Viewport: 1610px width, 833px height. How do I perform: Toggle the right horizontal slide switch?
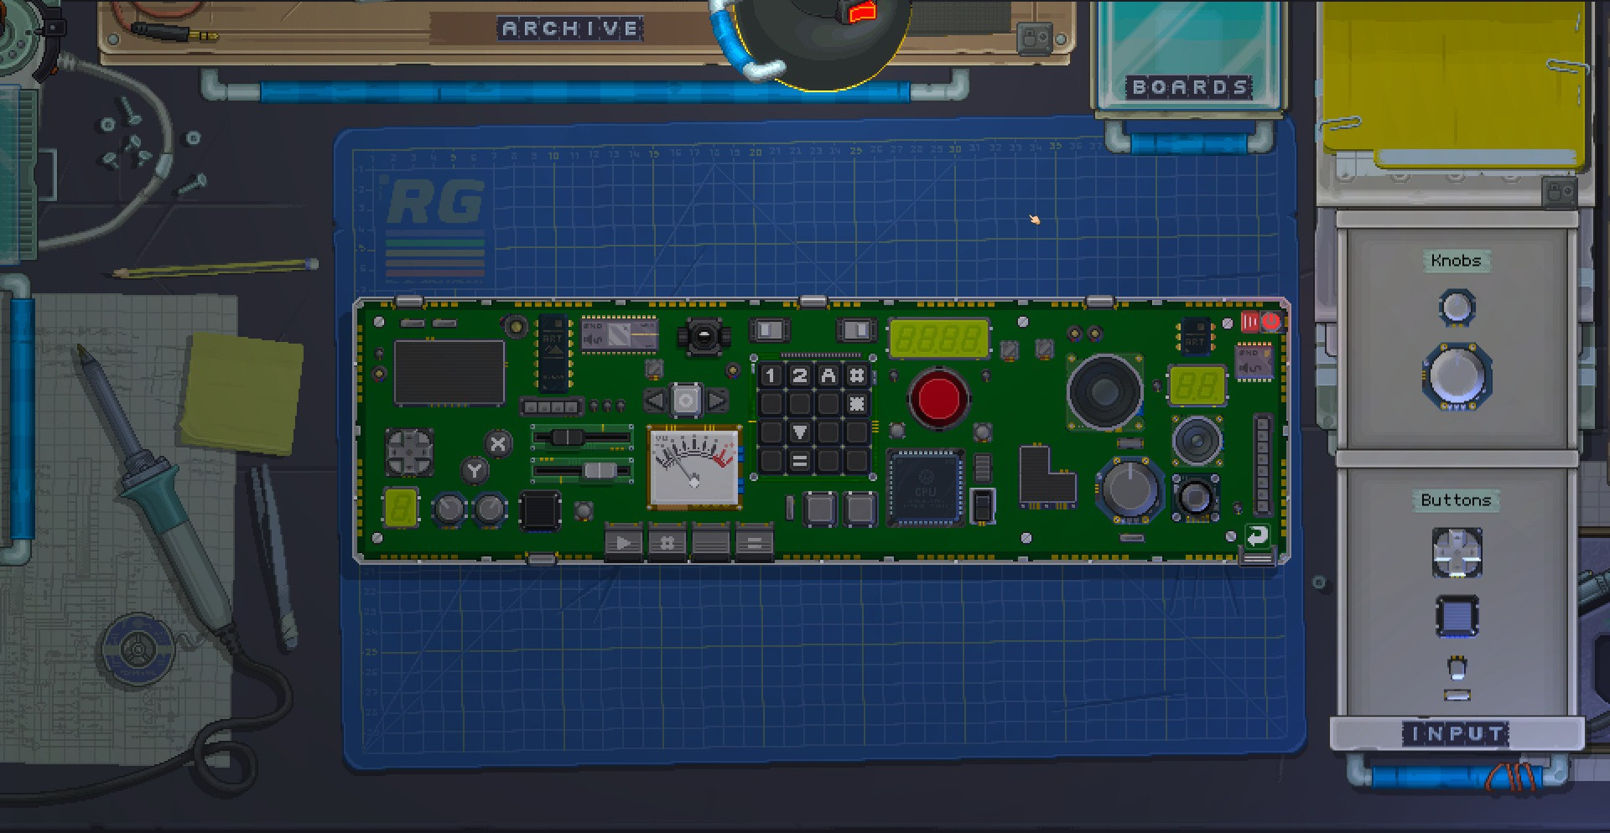pyautogui.click(x=855, y=330)
